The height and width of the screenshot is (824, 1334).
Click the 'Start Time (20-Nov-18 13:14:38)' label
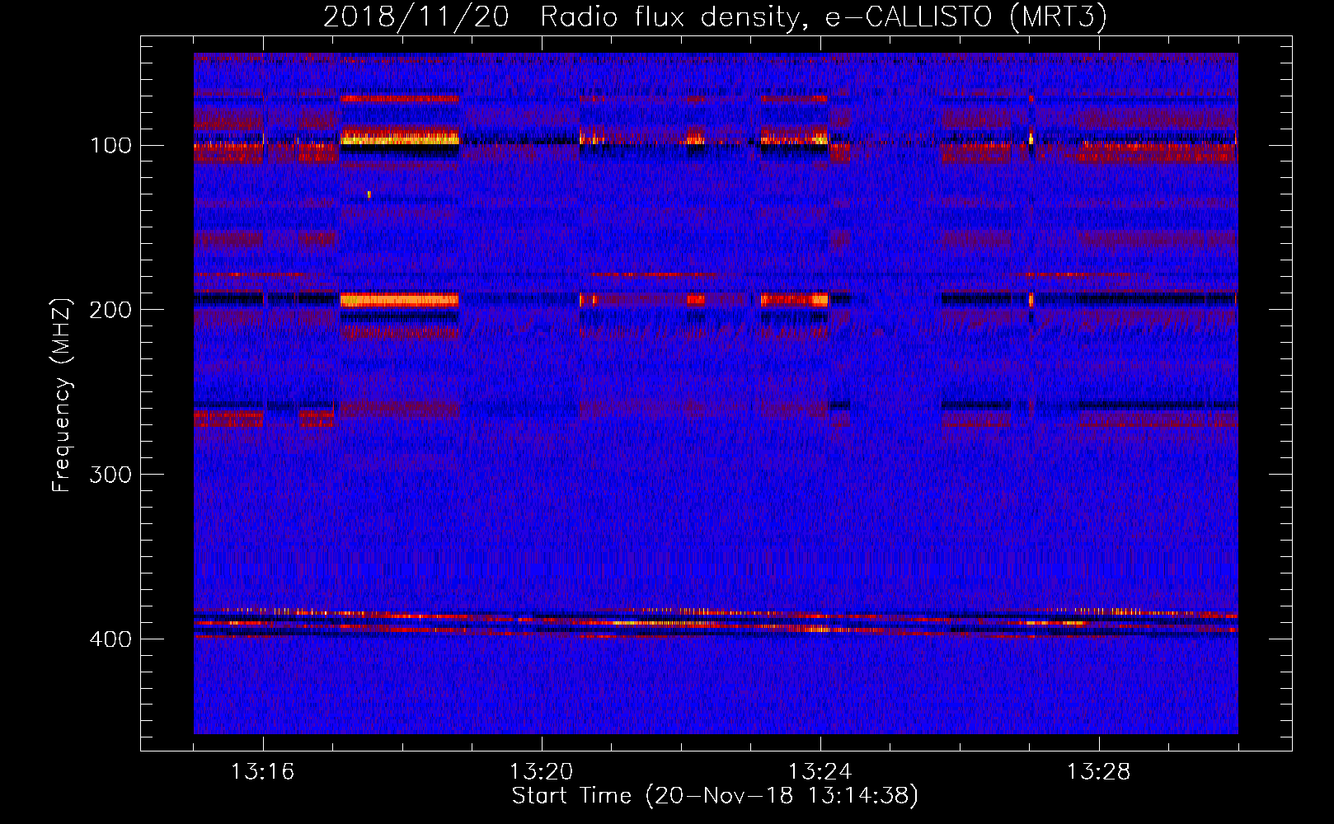coord(715,796)
